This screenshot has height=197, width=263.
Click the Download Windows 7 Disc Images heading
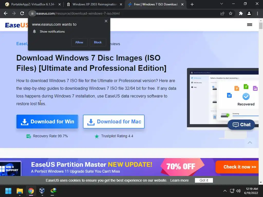pos(91,63)
